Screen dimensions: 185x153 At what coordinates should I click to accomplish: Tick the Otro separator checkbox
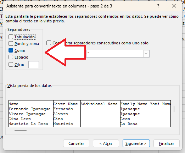pos(11,65)
